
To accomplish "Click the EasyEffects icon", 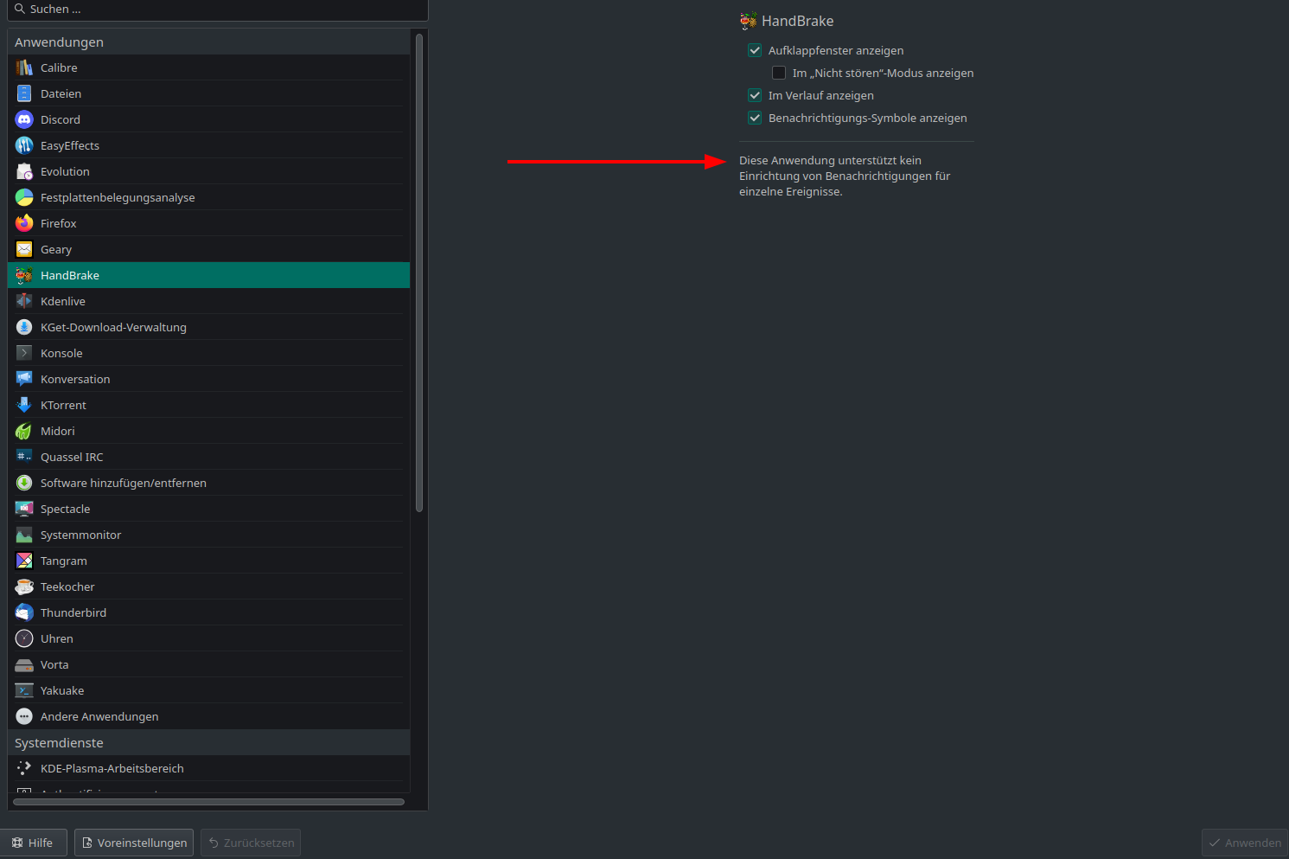I will tap(24, 145).
